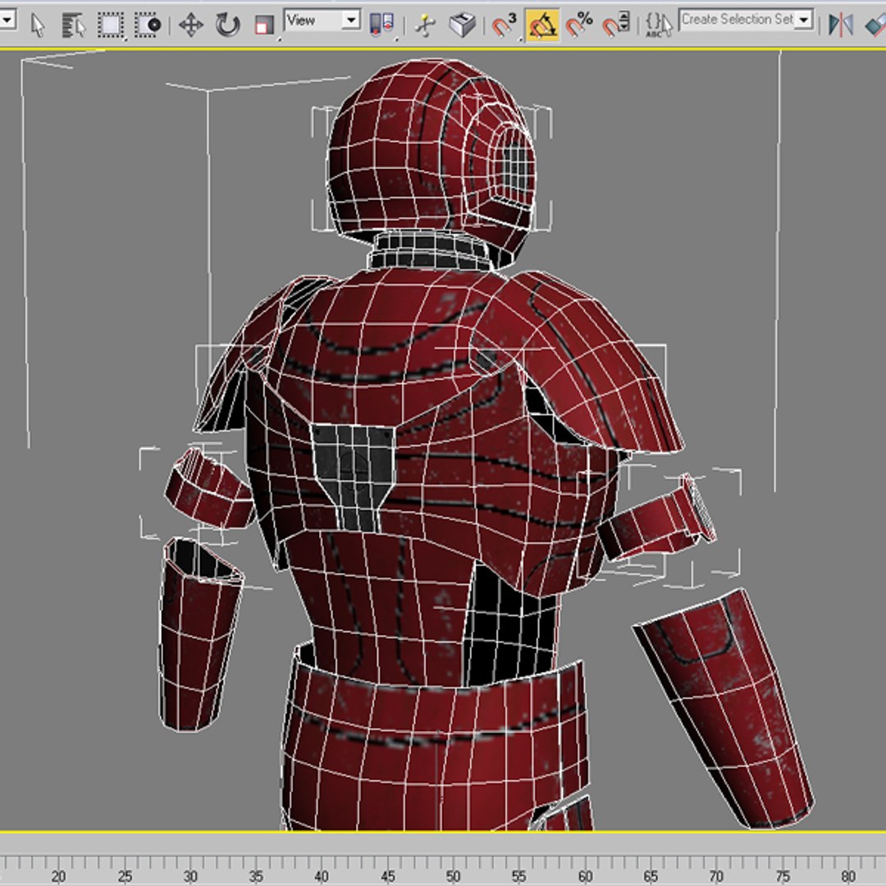The width and height of the screenshot is (886, 886).
Task: Open Edit Named Selection Sets
Action: pyautogui.click(x=659, y=25)
